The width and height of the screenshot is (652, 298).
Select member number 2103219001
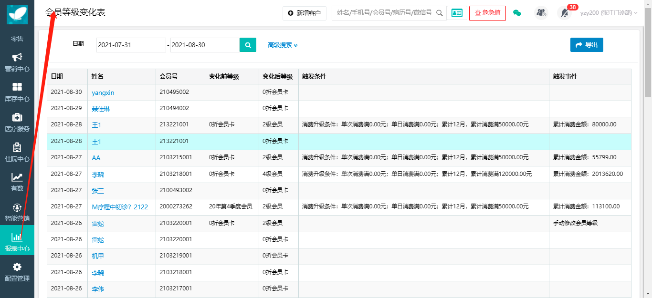coord(176,256)
